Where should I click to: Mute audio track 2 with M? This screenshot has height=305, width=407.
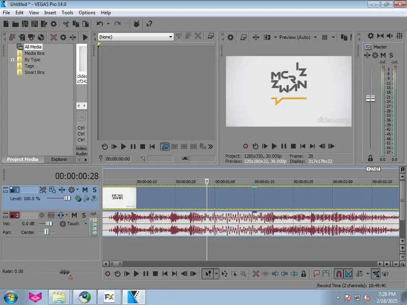point(74,215)
